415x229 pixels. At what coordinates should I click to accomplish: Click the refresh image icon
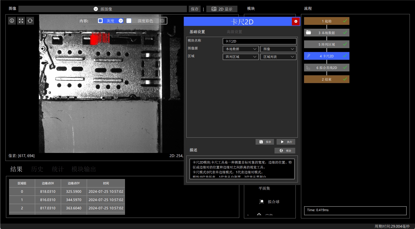[30, 21]
